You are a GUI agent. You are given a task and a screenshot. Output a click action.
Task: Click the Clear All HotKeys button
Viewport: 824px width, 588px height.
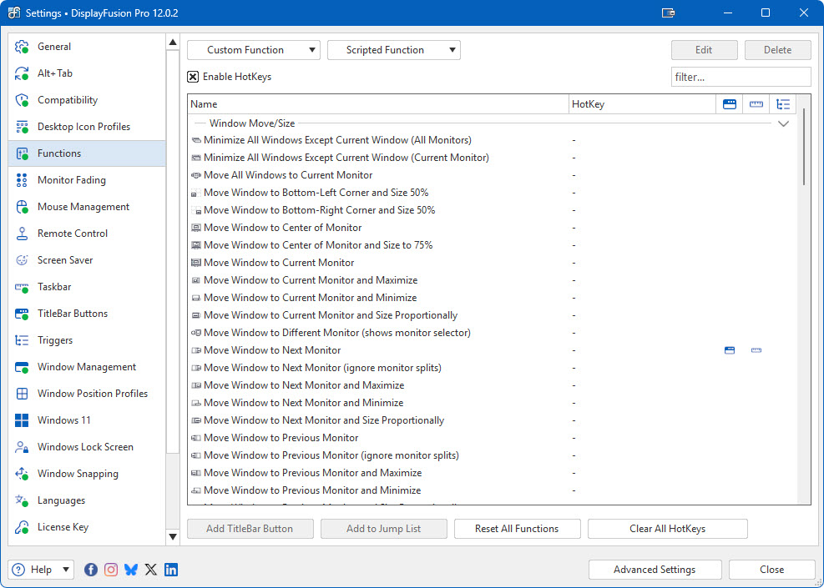667,529
